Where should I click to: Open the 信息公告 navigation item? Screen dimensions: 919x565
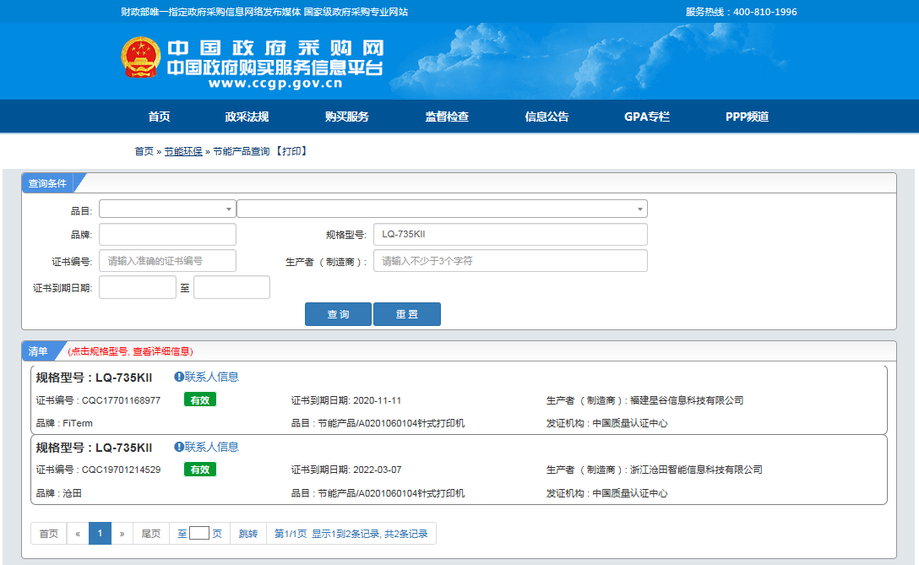(x=547, y=117)
